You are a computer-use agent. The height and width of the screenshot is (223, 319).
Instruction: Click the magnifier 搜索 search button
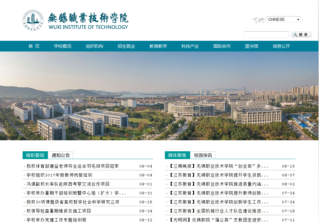point(301,35)
